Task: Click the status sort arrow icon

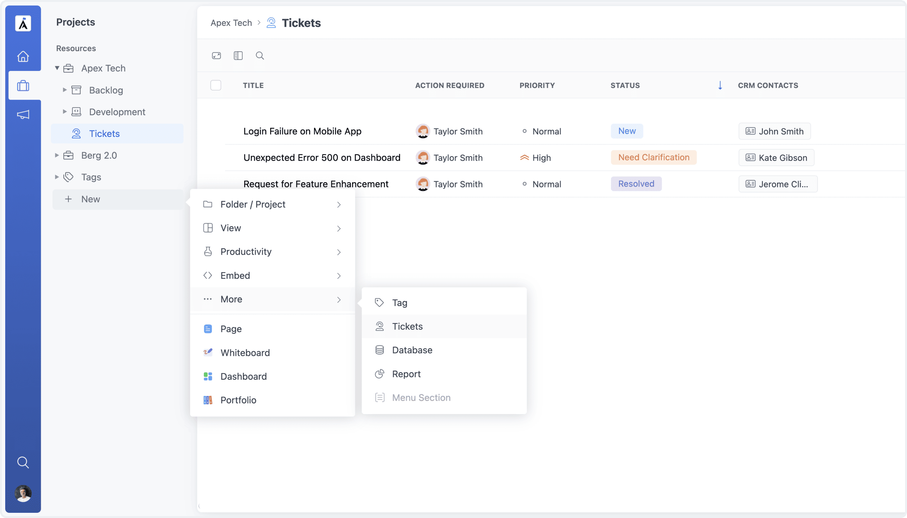Action: 720,85
